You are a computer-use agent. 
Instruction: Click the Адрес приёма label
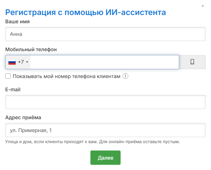(23, 117)
